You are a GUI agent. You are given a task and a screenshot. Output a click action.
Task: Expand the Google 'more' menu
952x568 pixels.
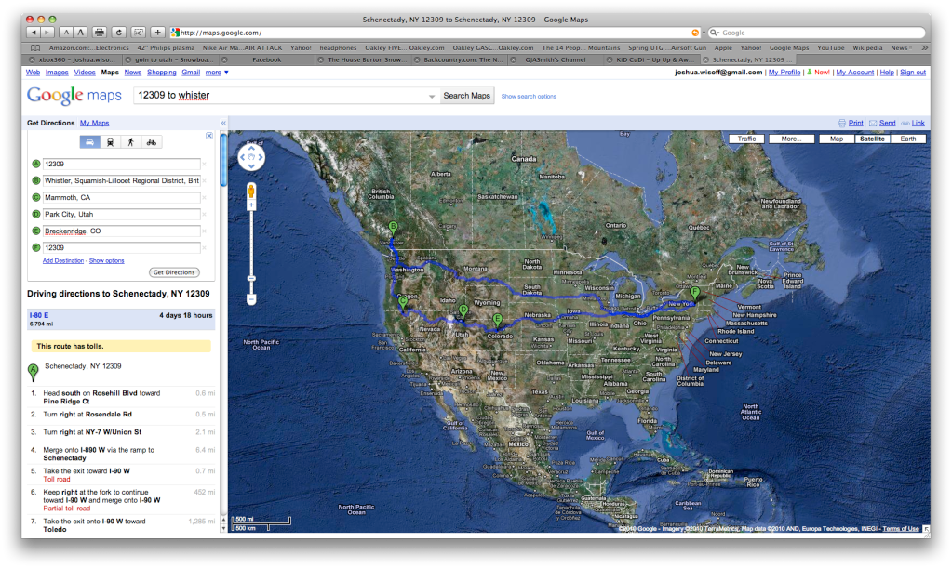(217, 73)
